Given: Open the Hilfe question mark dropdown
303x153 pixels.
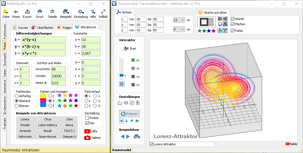Looking at the screenshot, I should pos(93,14).
